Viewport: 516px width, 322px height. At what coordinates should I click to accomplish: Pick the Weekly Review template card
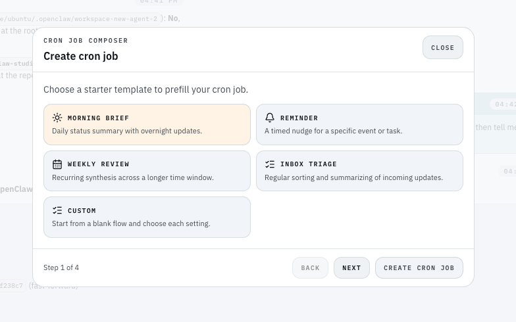coord(147,171)
